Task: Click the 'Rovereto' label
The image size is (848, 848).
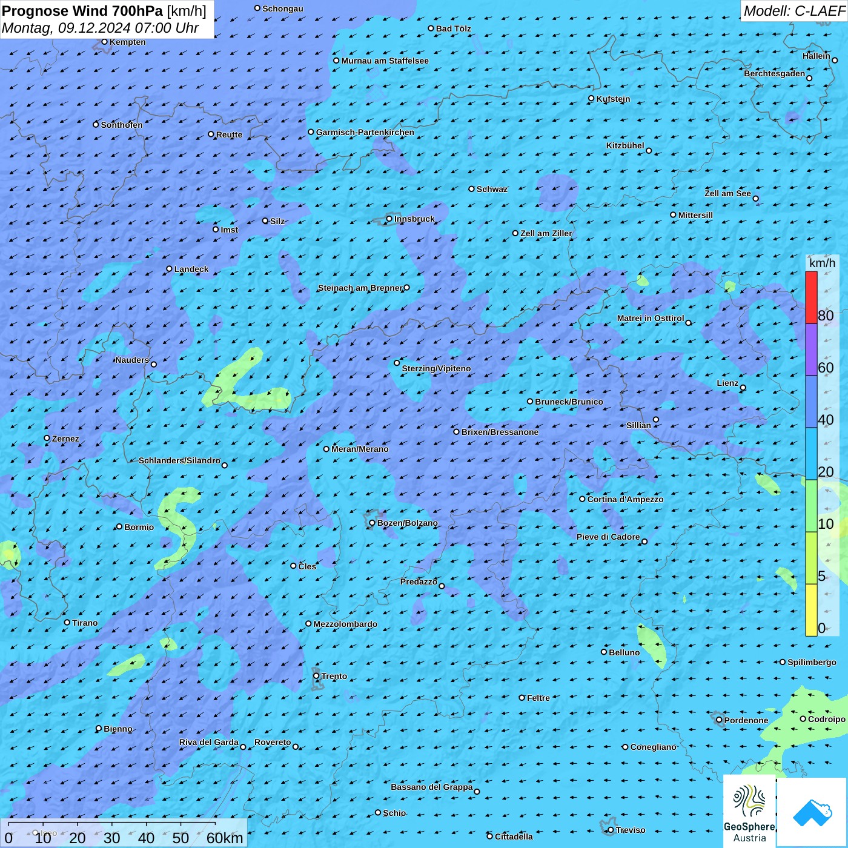Action: coord(273,742)
